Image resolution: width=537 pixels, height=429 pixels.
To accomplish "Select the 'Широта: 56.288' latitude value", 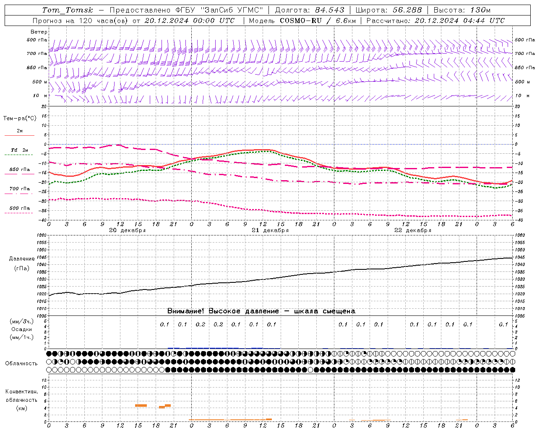I will pos(388,10).
